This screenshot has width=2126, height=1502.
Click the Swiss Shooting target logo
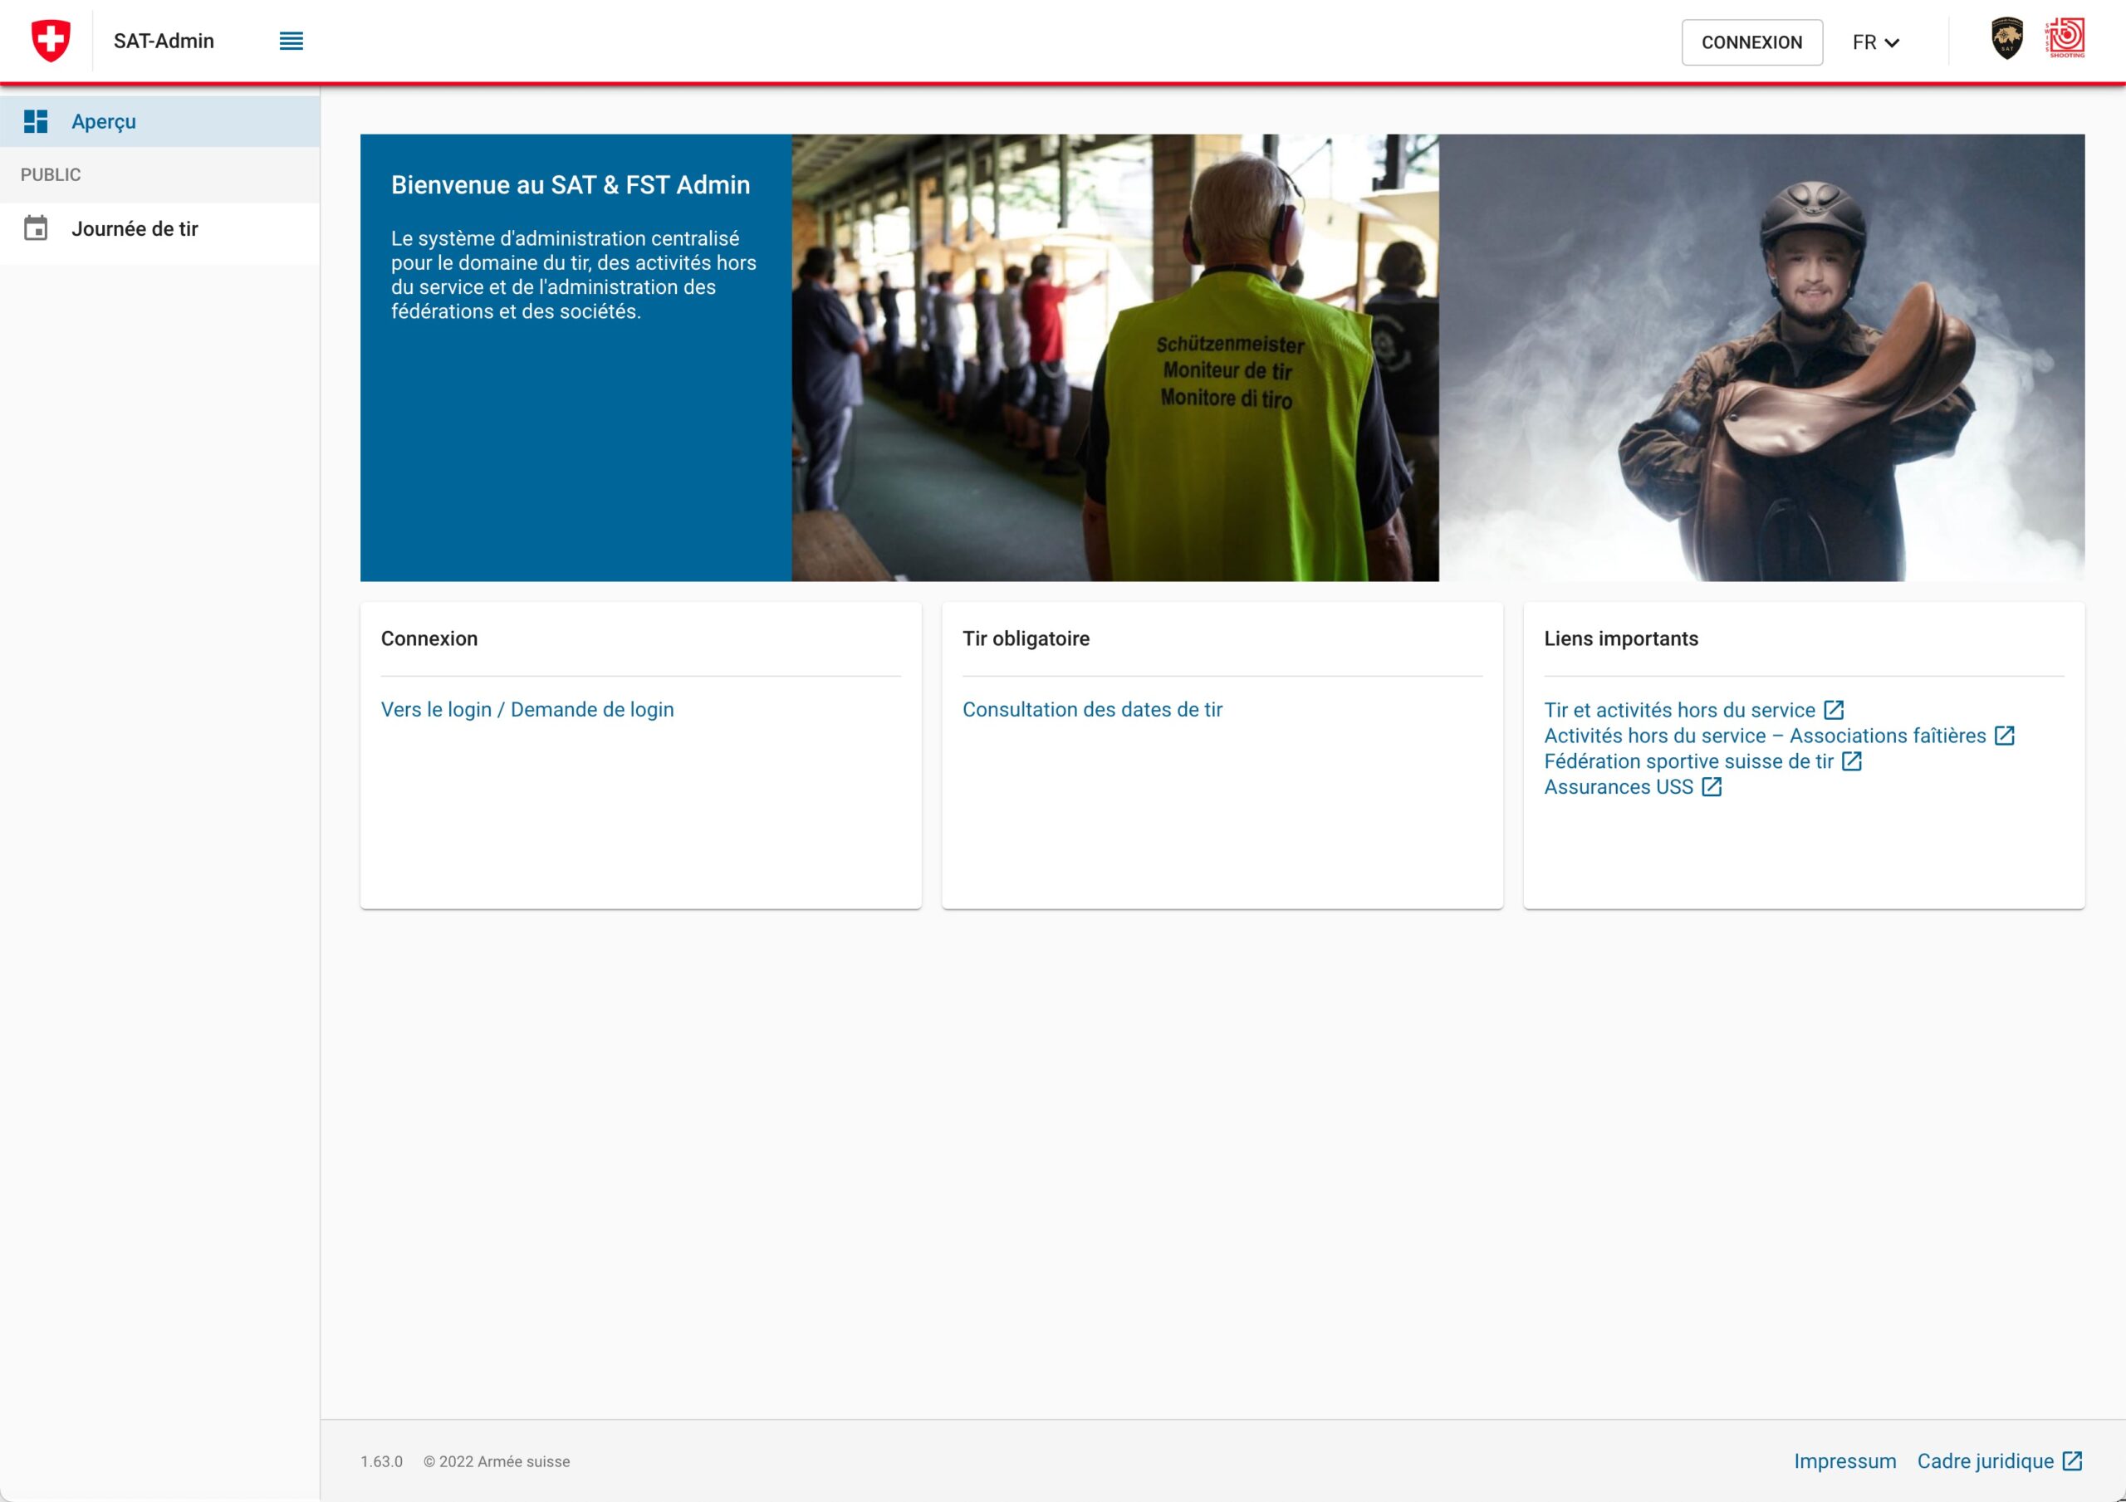(2065, 39)
